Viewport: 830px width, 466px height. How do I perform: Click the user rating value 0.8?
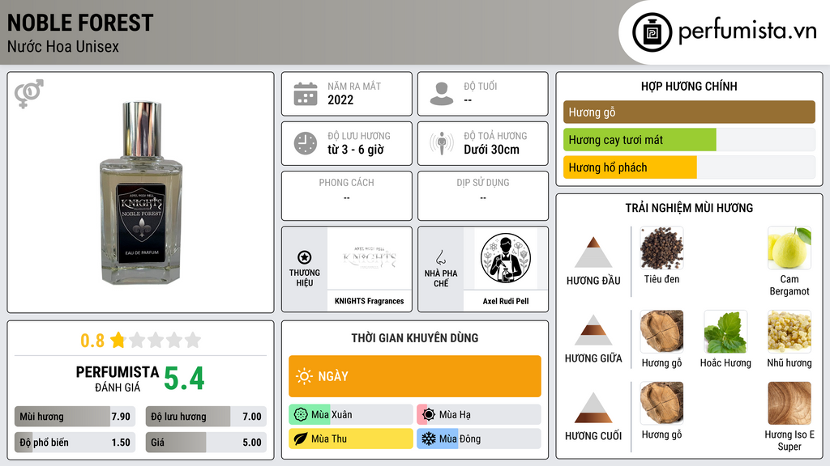point(92,341)
